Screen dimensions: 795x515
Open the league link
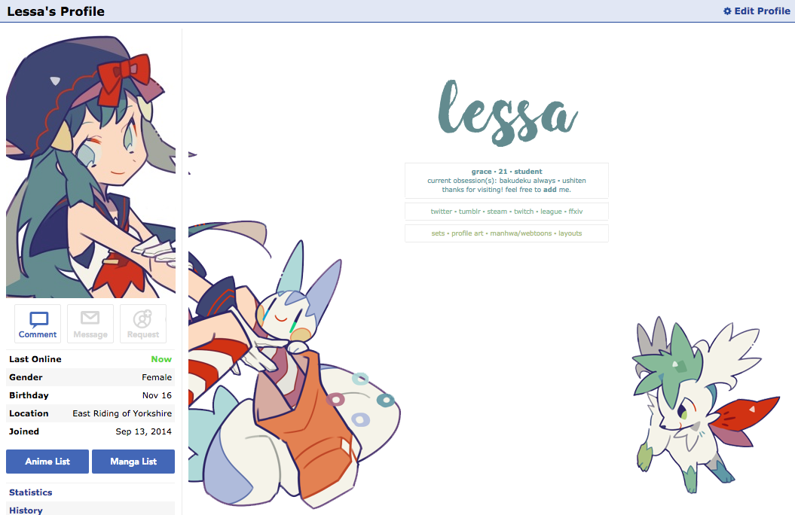point(551,212)
